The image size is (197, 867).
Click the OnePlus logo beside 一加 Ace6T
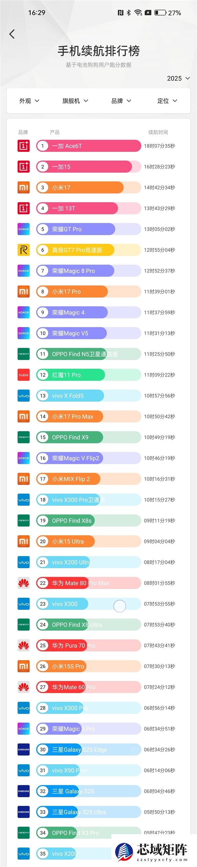pyautogui.click(x=24, y=146)
